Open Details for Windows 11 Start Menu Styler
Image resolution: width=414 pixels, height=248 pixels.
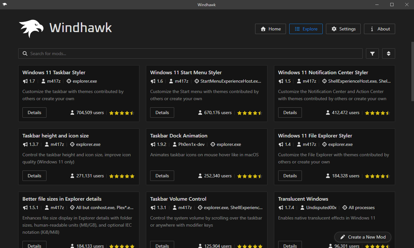[162, 112]
